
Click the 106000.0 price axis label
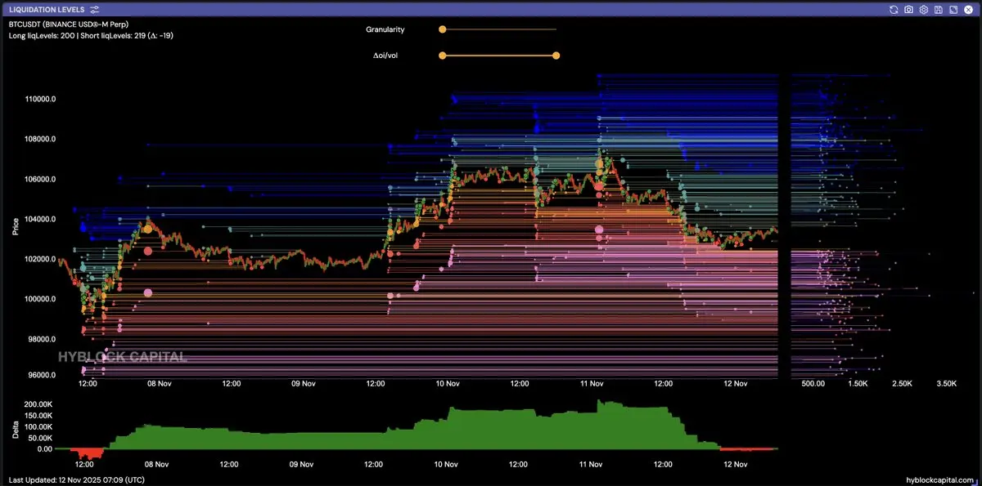(41, 179)
